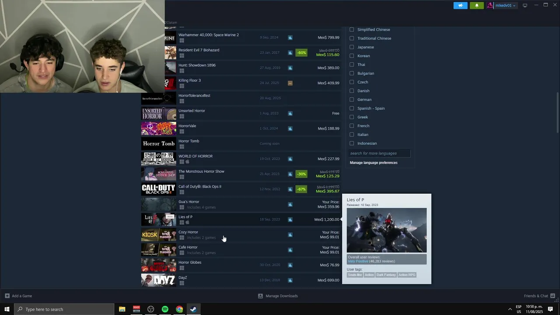Click the Lies of P hover preview image
Screen dimensions: 560x315
coord(387,230)
